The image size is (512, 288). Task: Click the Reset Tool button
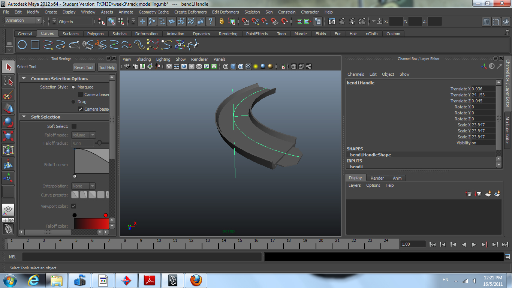point(84,67)
